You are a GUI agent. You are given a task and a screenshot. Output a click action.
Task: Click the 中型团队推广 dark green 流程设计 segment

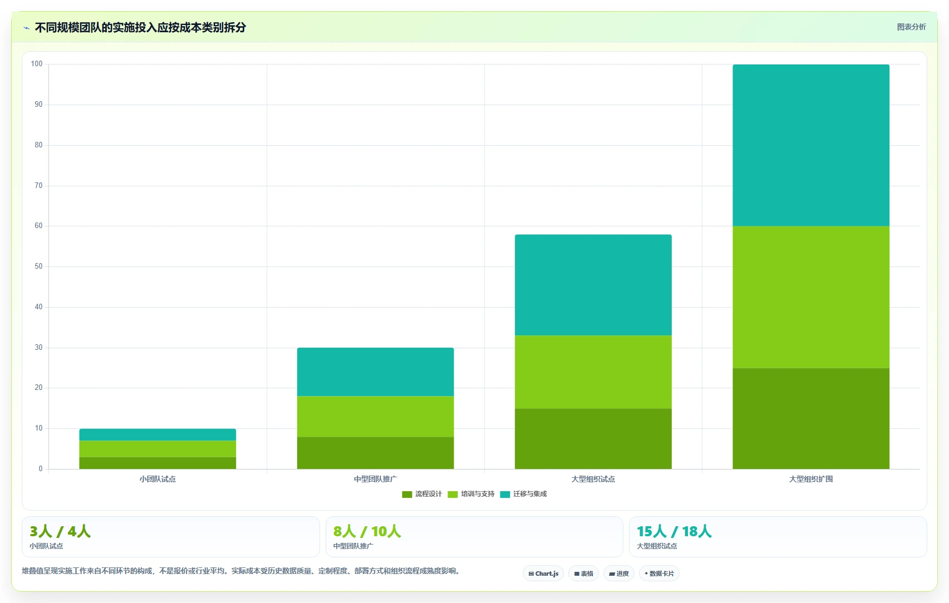[375, 453]
